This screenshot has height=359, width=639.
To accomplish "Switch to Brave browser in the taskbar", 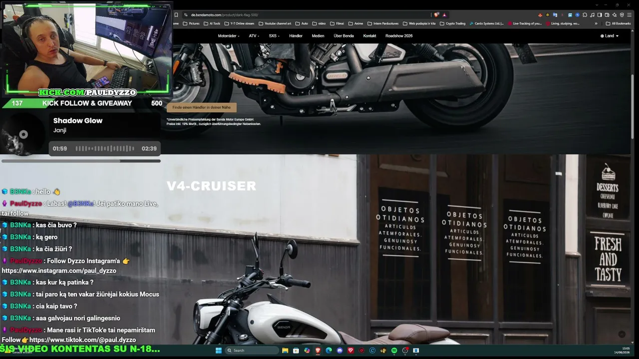I will (318, 351).
